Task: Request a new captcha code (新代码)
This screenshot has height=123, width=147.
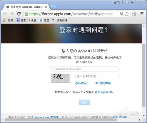Action: [x=81, y=83]
